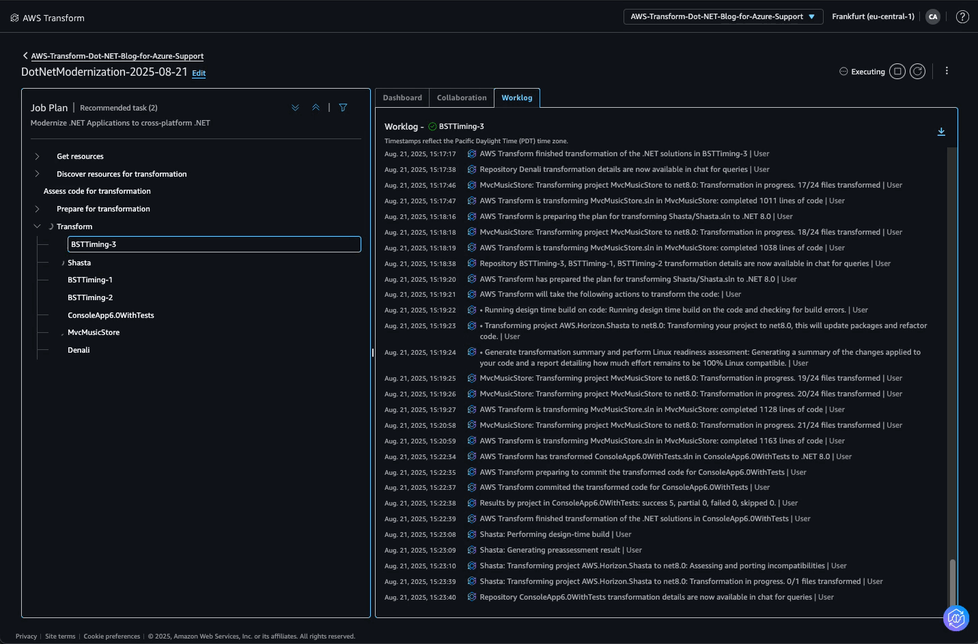Download the BSTTiming-3 worklog
The image size is (978, 644).
941,132
